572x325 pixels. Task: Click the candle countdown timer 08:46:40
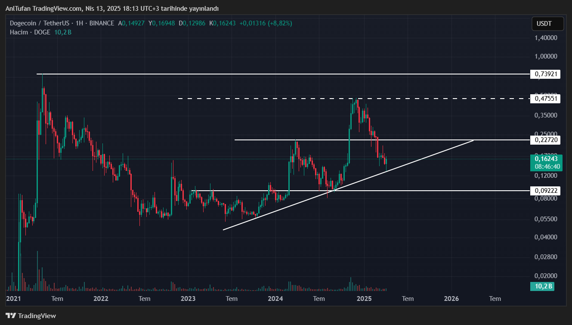coord(547,166)
